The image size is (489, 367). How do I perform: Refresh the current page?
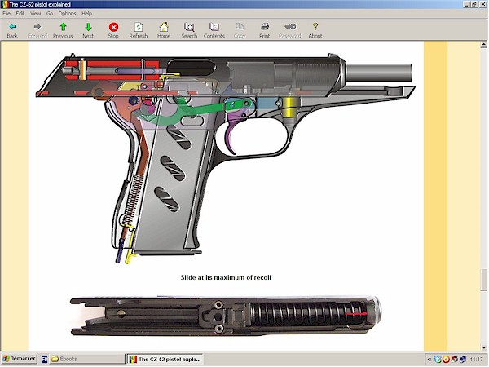tap(139, 30)
